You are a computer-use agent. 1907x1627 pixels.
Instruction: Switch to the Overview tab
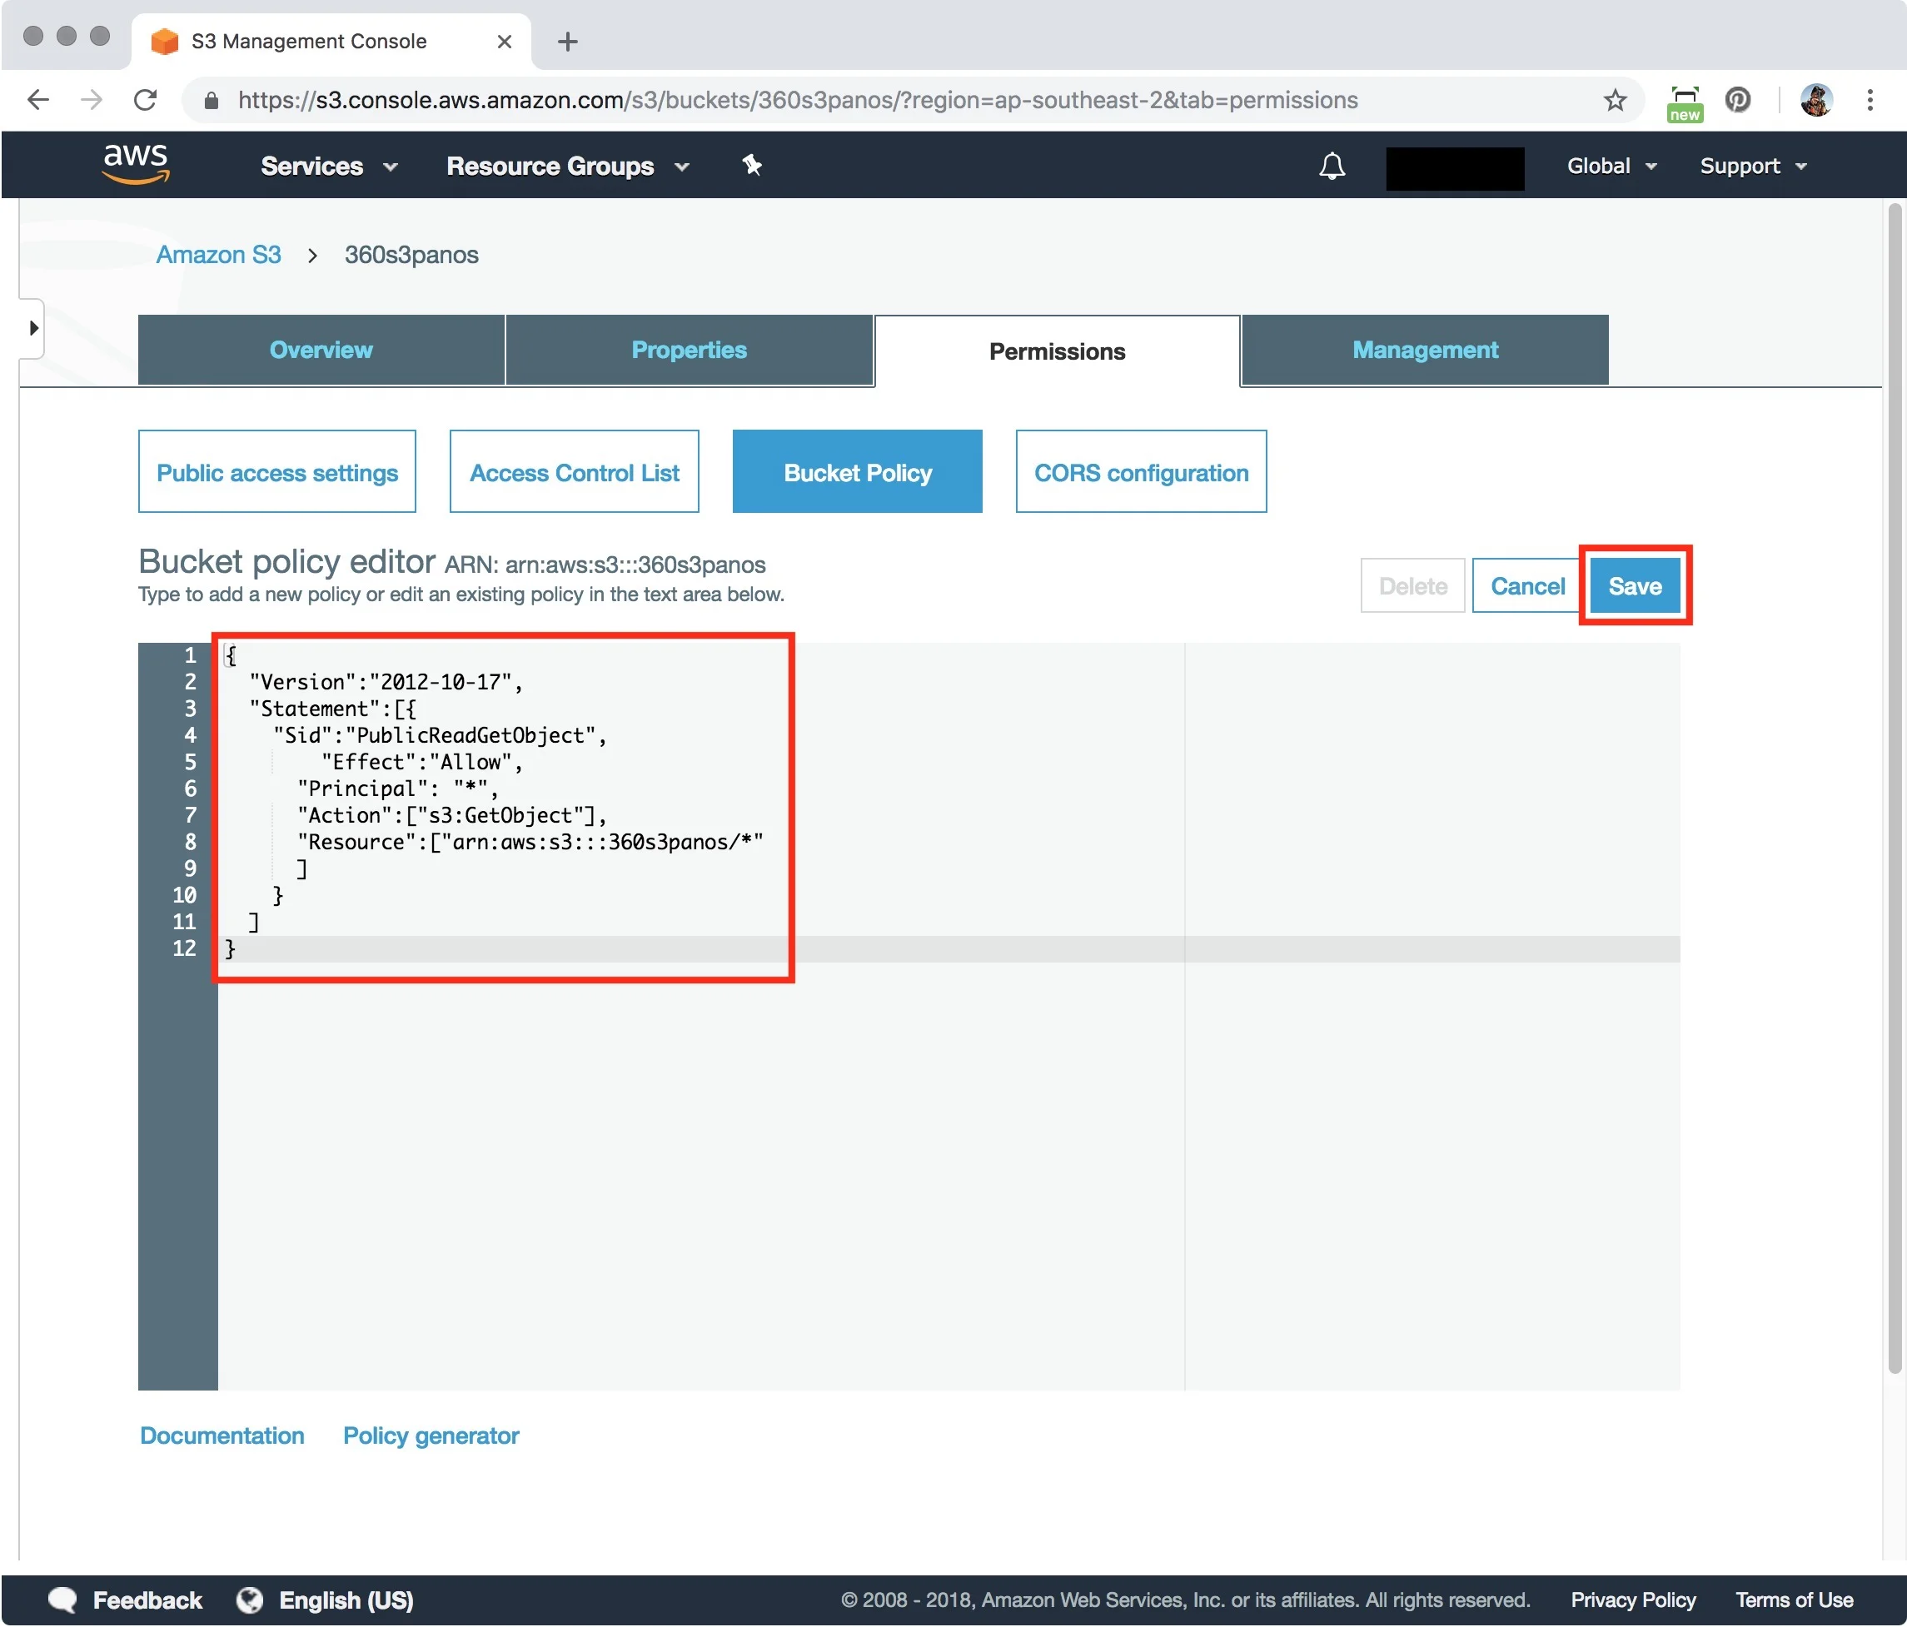(321, 351)
